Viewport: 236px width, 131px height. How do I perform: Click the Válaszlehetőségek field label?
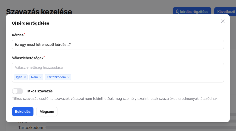(x=28, y=58)
